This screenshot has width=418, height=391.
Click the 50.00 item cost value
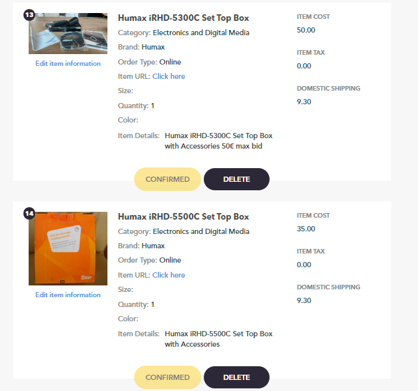[x=306, y=30]
